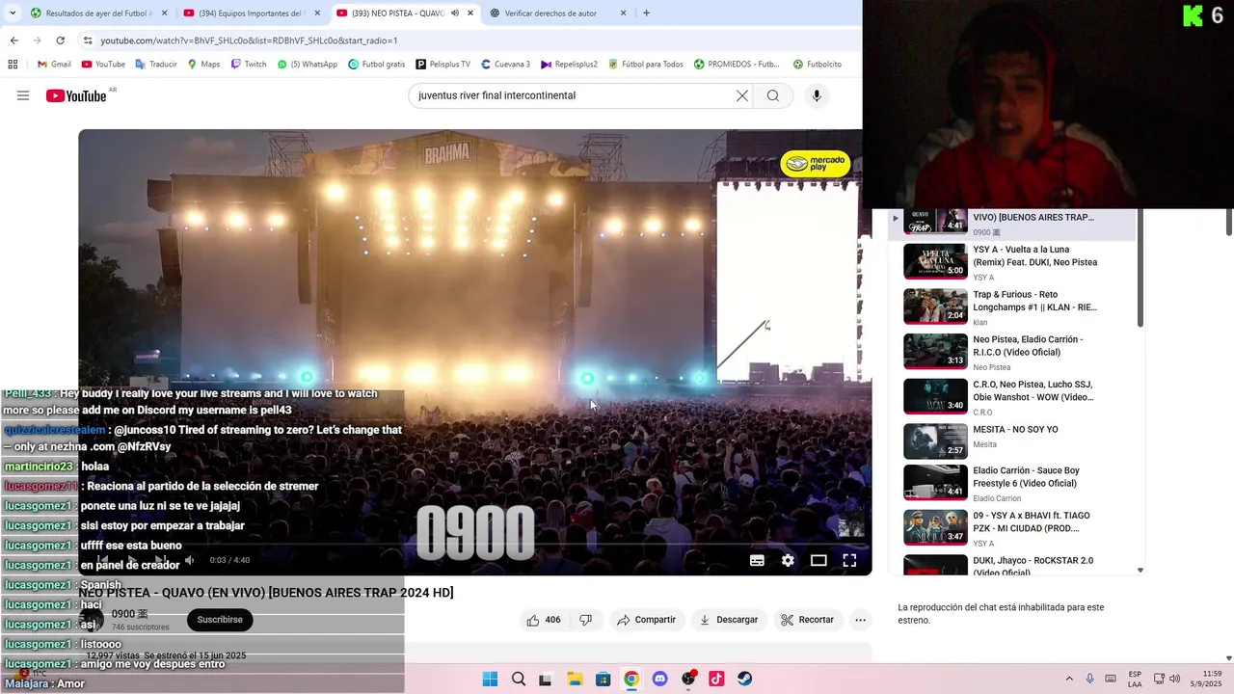Click the Recortar clip button
1234x694 pixels.
[x=807, y=620]
